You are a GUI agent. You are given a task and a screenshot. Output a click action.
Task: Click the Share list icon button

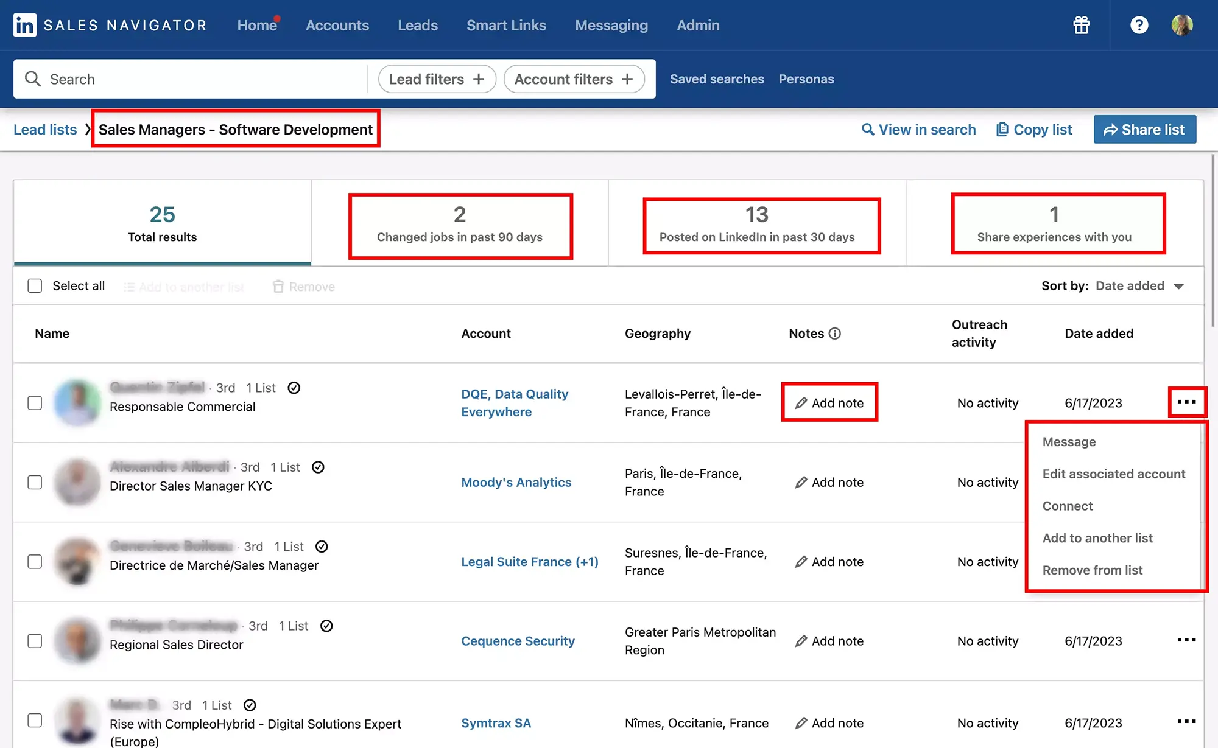click(x=1145, y=129)
